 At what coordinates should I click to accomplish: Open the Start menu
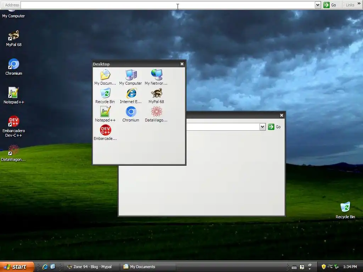click(x=17, y=267)
